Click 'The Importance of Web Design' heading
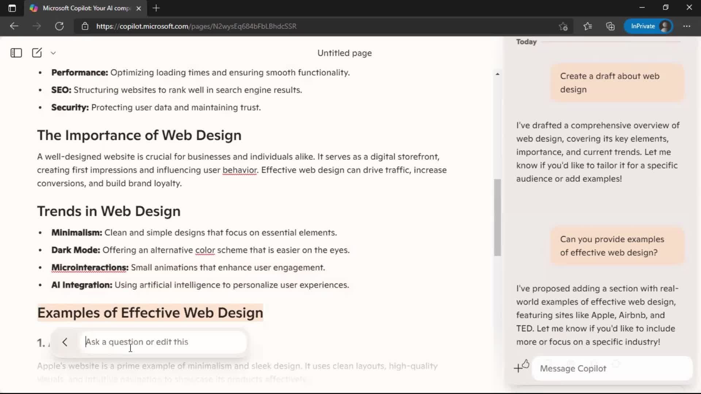Image resolution: width=701 pixels, height=394 pixels. pyautogui.click(x=139, y=135)
